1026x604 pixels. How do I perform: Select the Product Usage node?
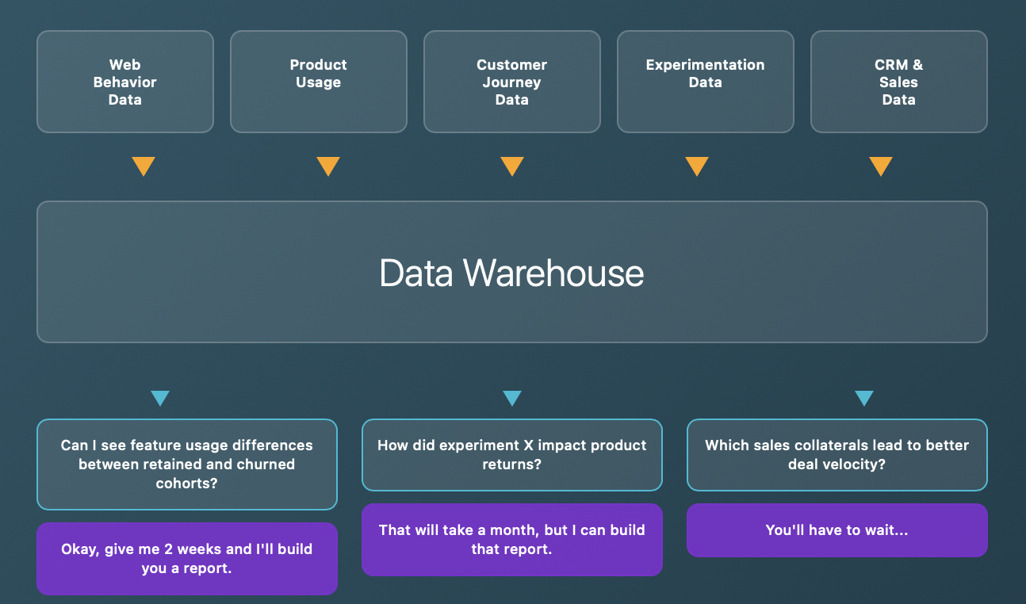pos(318,81)
